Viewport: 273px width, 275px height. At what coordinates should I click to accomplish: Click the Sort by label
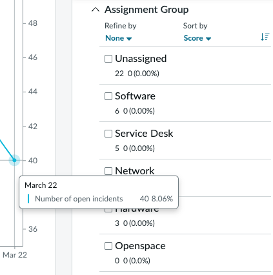(x=195, y=26)
